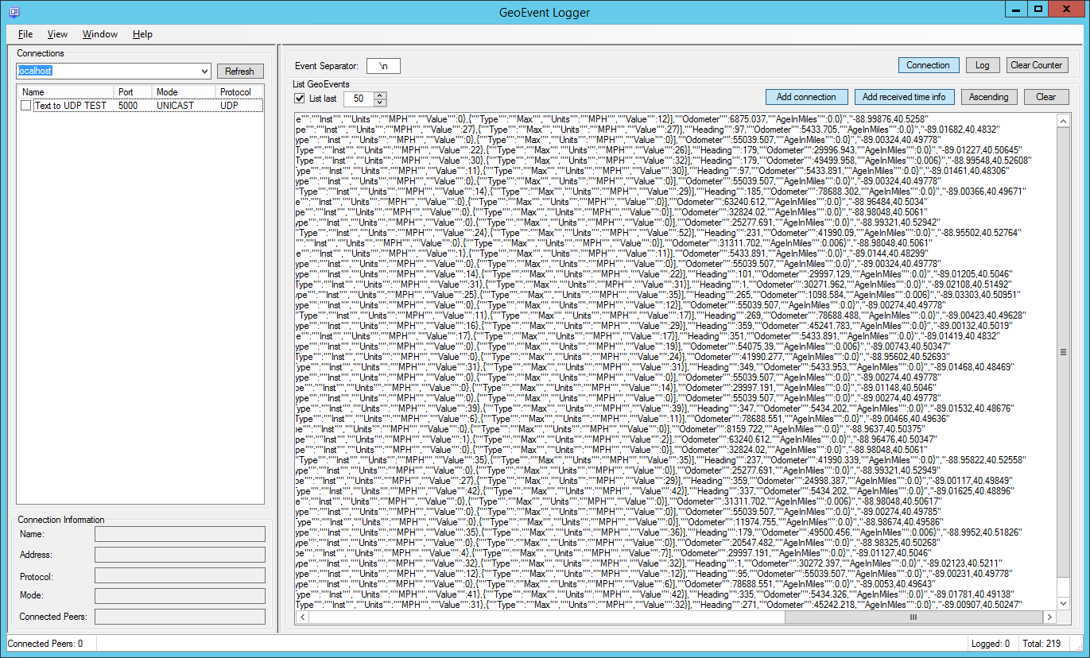1090x658 pixels.
Task: Sort connections by Protocol column header
Action: pyautogui.click(x=240, y=92)
